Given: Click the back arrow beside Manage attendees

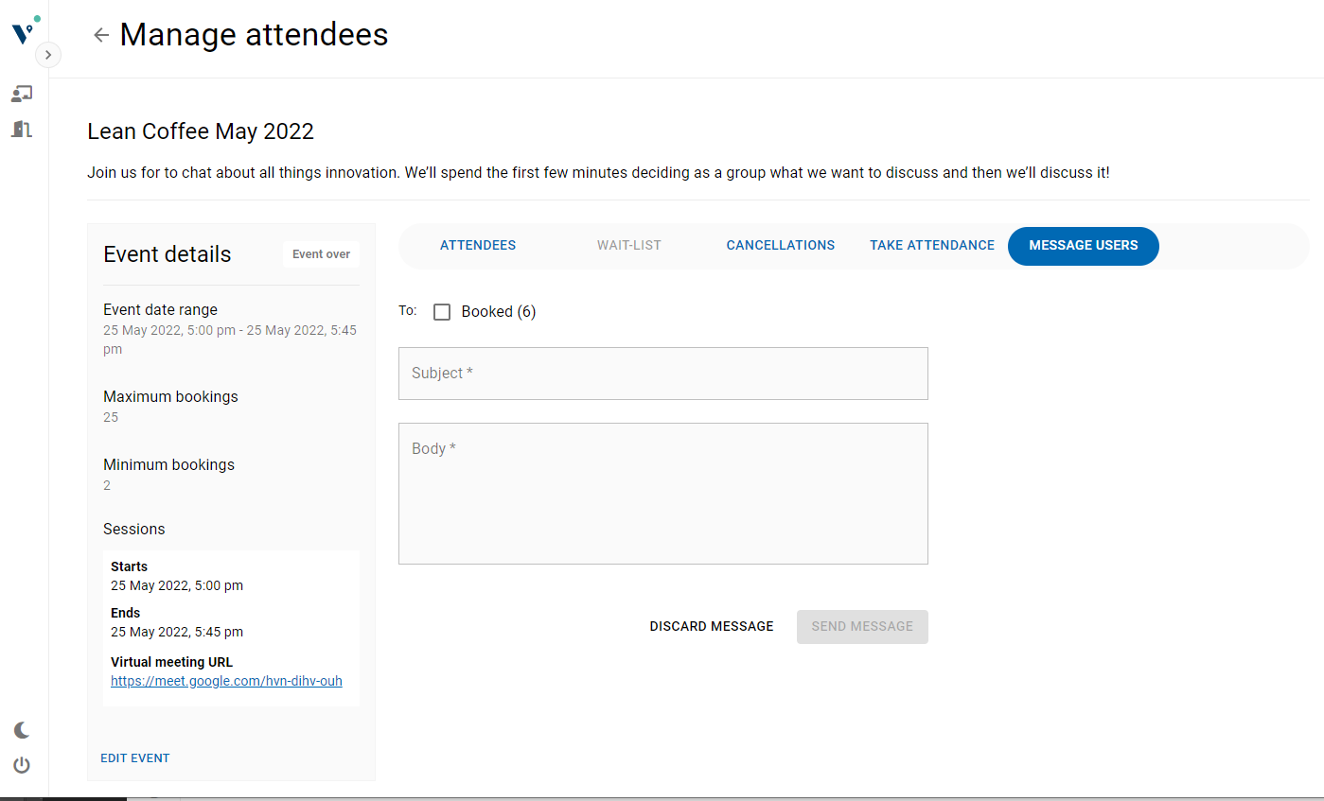Looking at the screenshot, I should pos(101,35).
